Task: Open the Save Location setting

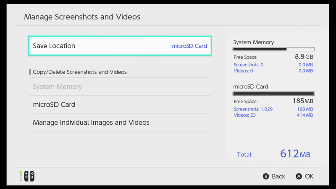Action: tap(120, 46)
